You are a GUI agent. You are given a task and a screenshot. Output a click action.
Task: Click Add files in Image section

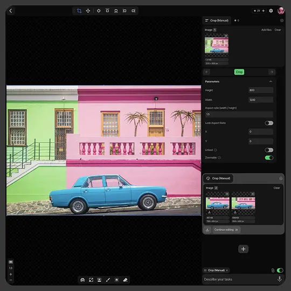click(266, 30)
